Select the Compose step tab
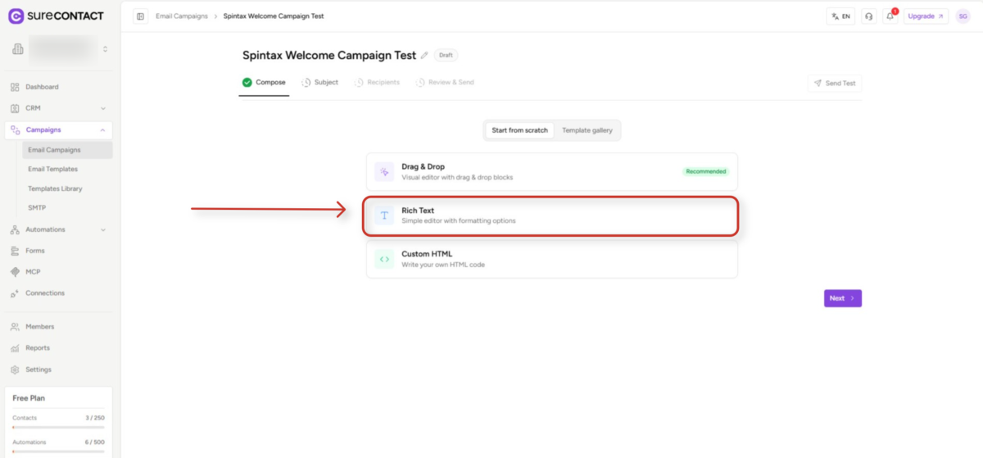 tap(264, 83)
